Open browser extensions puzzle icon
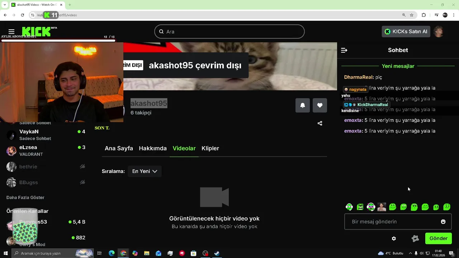Screen dimensions: 459x258 coord(424,15)
